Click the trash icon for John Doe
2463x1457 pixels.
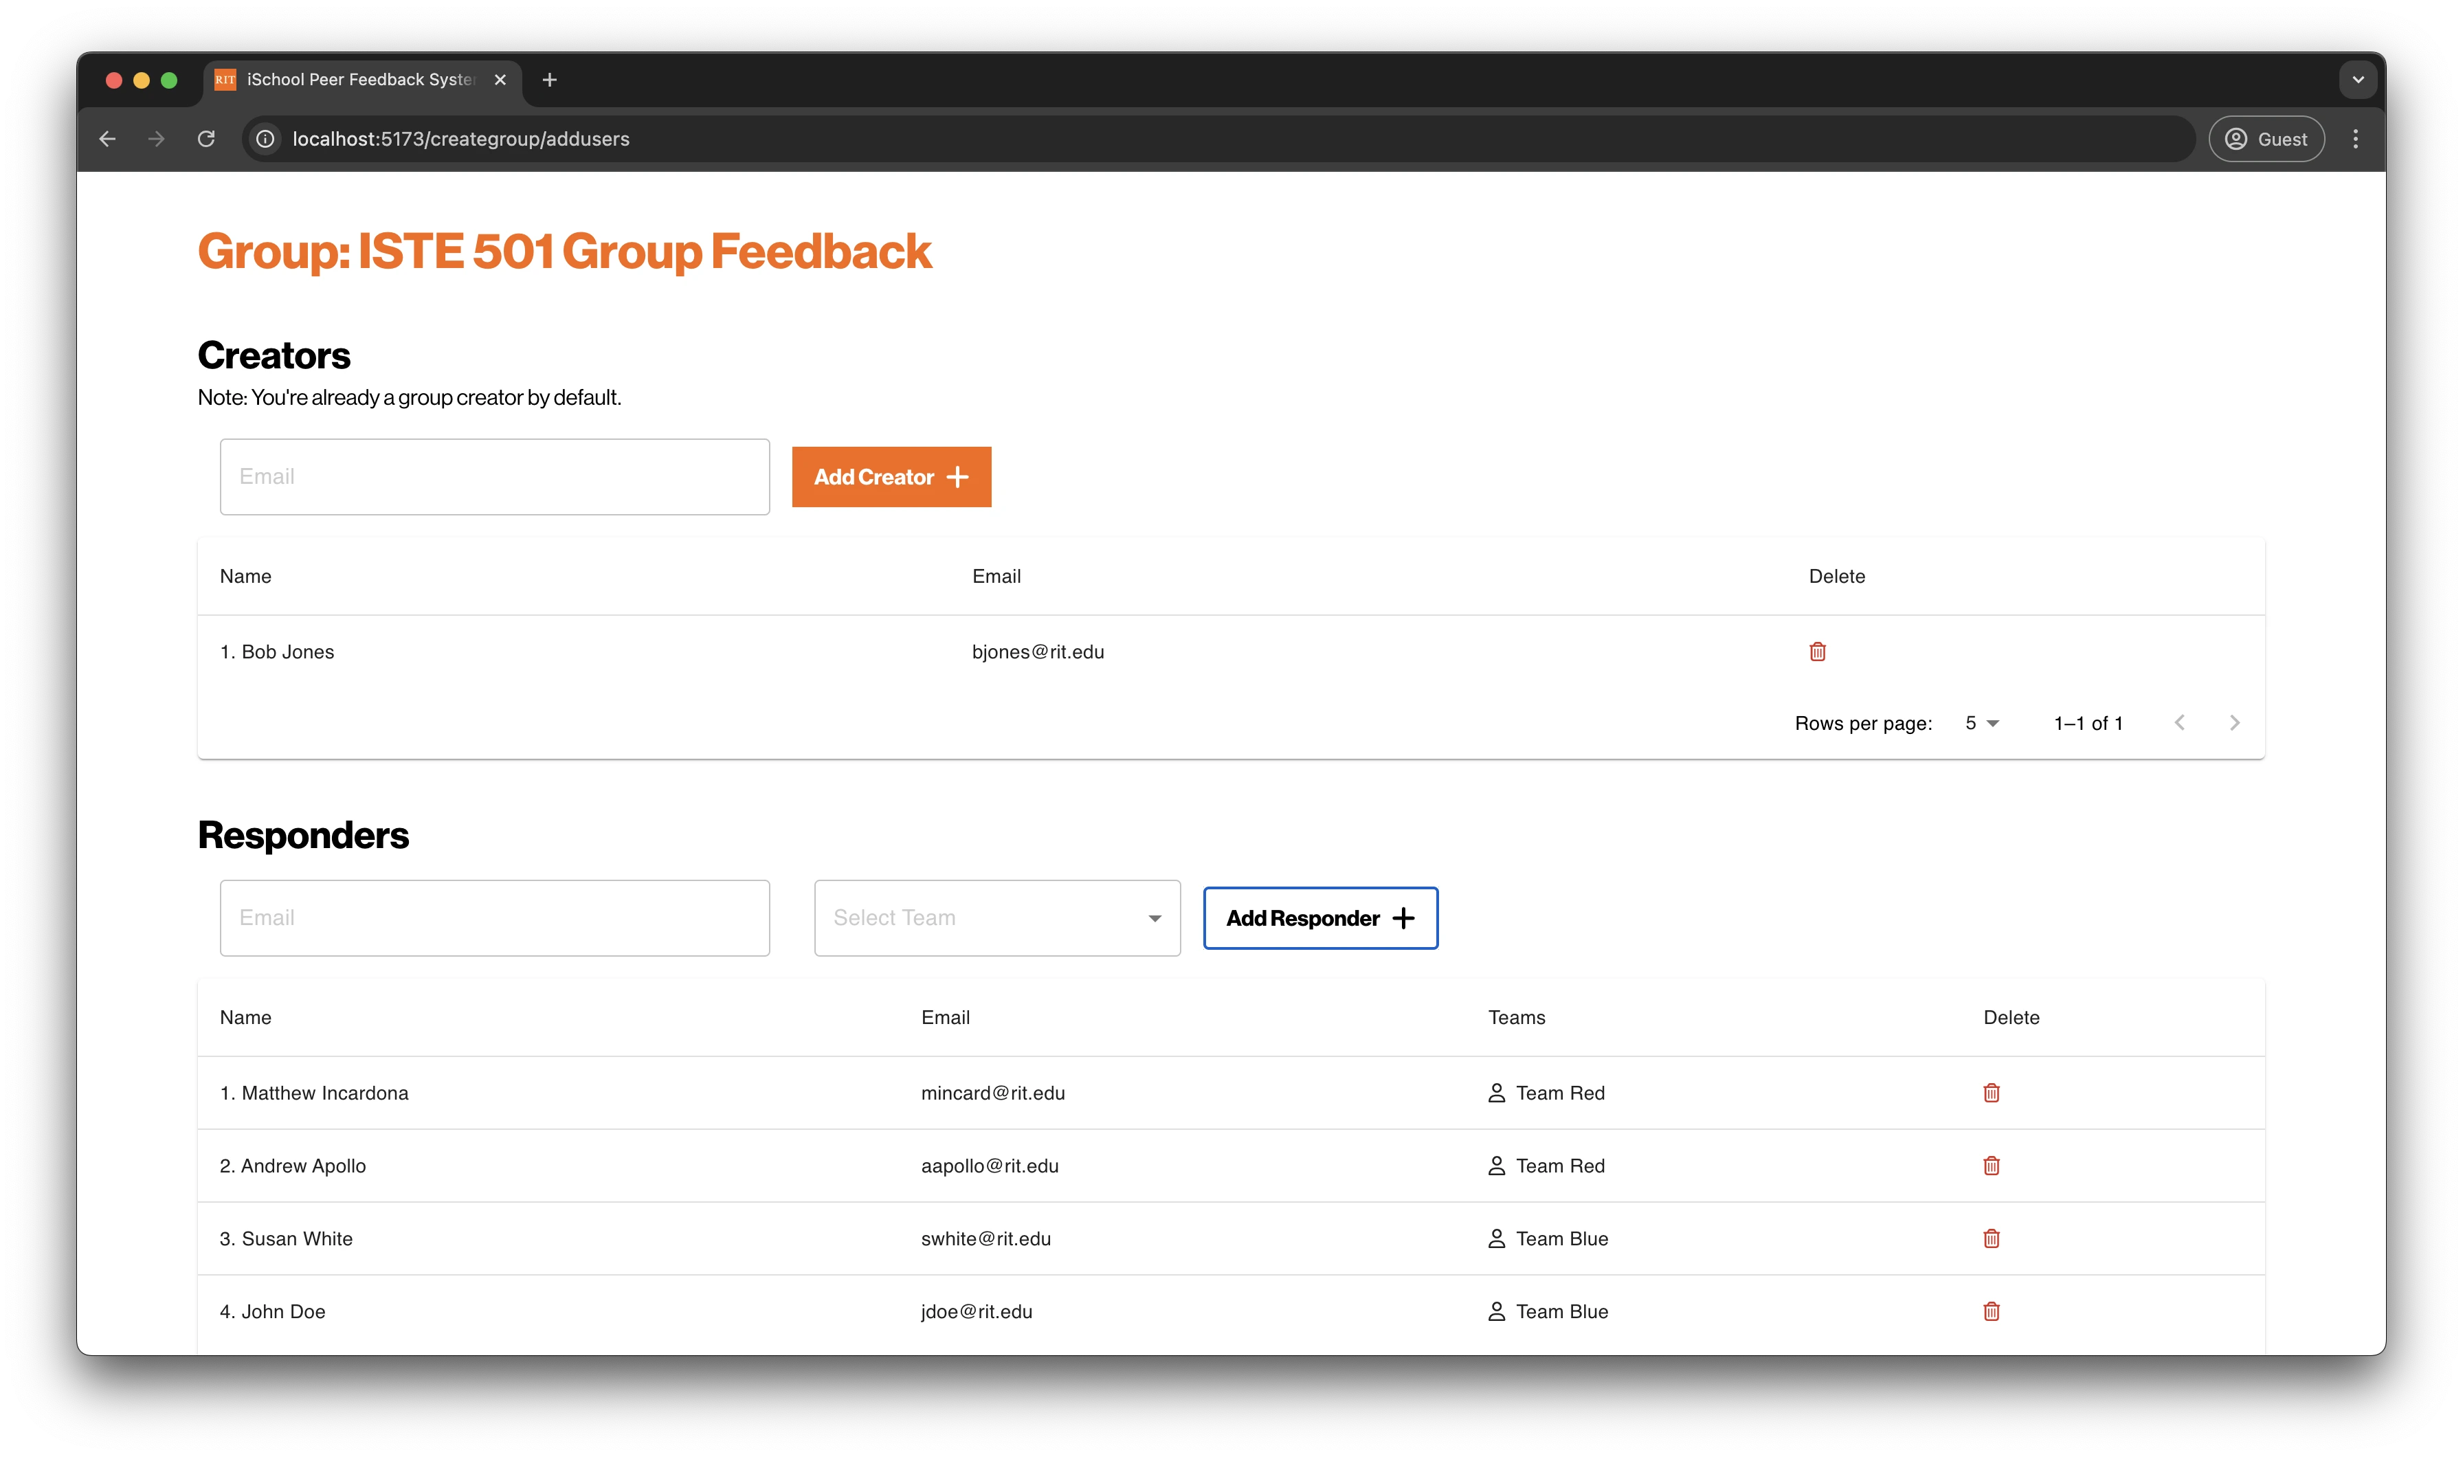(1991, 1312)
